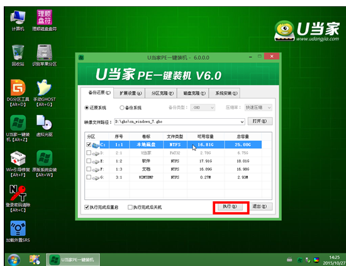Check the D: partition checkbox
Viewport: 346px width, 266px height.
pyautogui.click(x=89, y=153)
